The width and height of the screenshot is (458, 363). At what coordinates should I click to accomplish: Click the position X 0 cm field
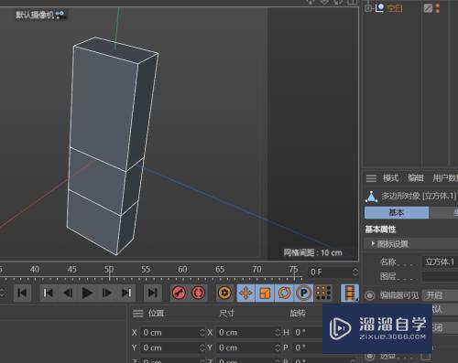(170, 333)
